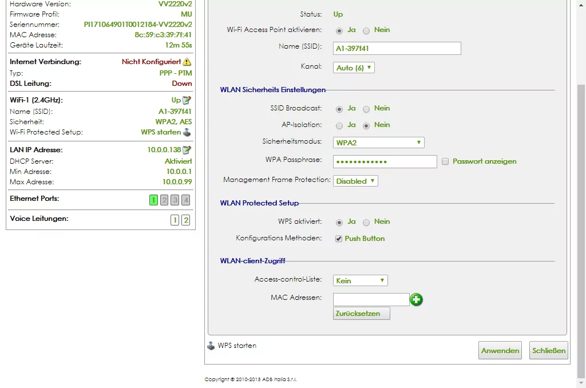Screen dimensions: 586x388
Task: Open the Sicherheitsmodus WPA2 dropdown
Action: pyautogui.click(x=378, y=142)
